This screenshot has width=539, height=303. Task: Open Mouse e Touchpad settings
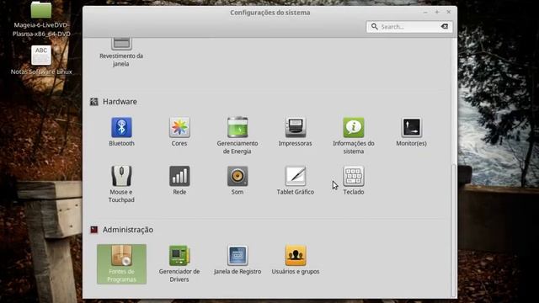[121, 184]
